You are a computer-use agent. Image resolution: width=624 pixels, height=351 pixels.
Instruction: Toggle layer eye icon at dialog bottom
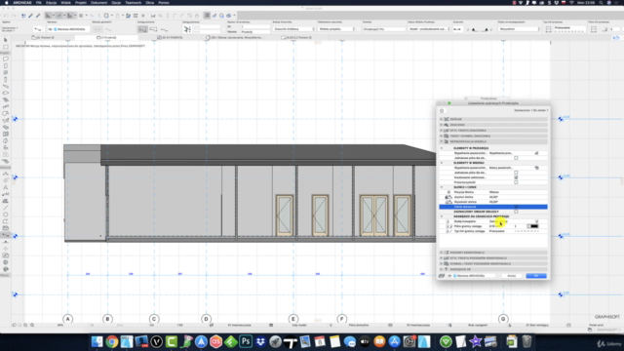(449, 276)
